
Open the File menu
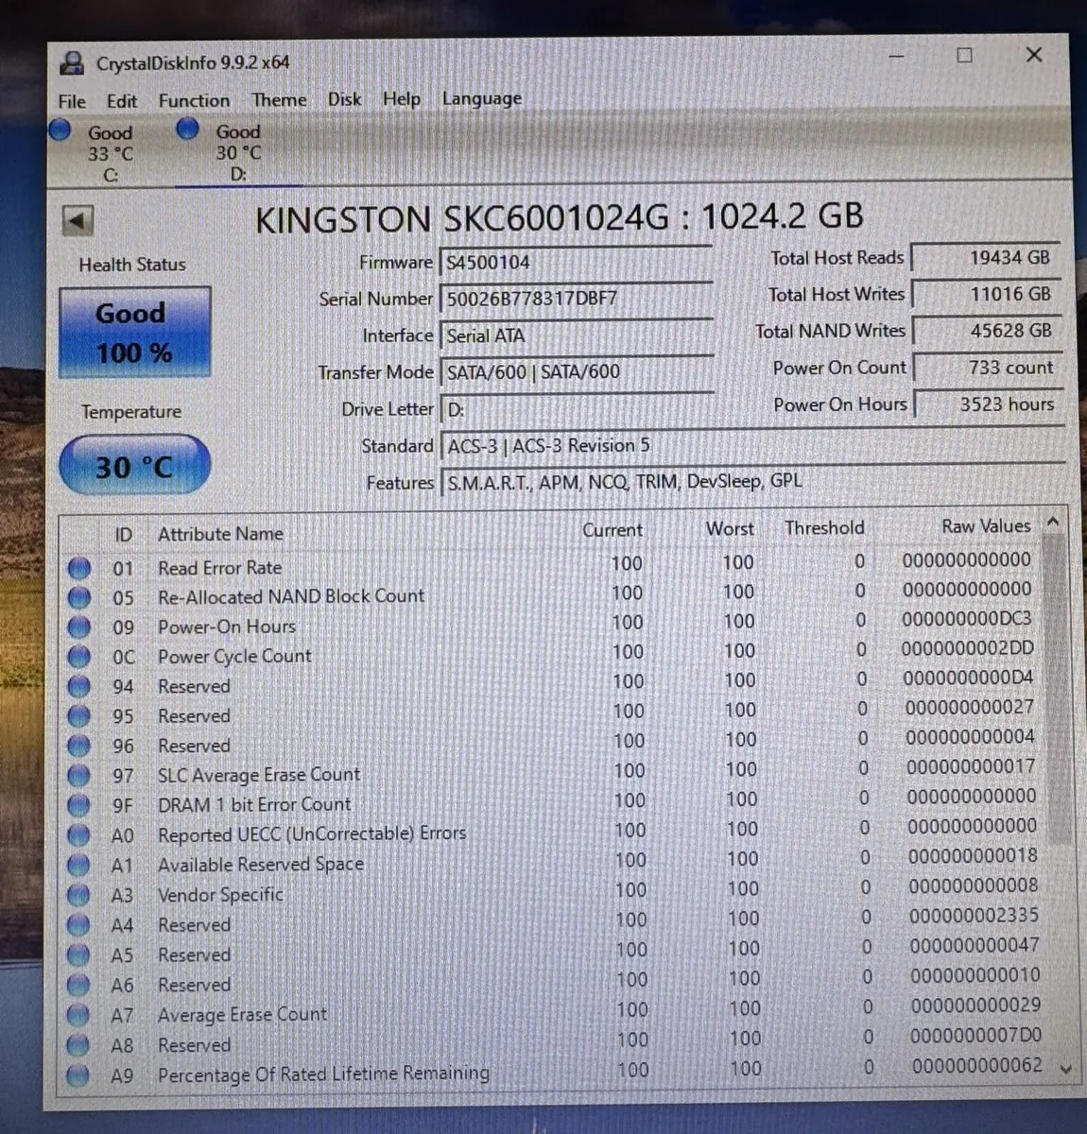coord(72,101)
